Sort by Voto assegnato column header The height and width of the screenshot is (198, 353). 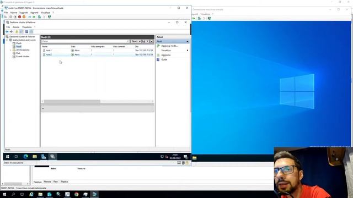(x=98, y=46)
